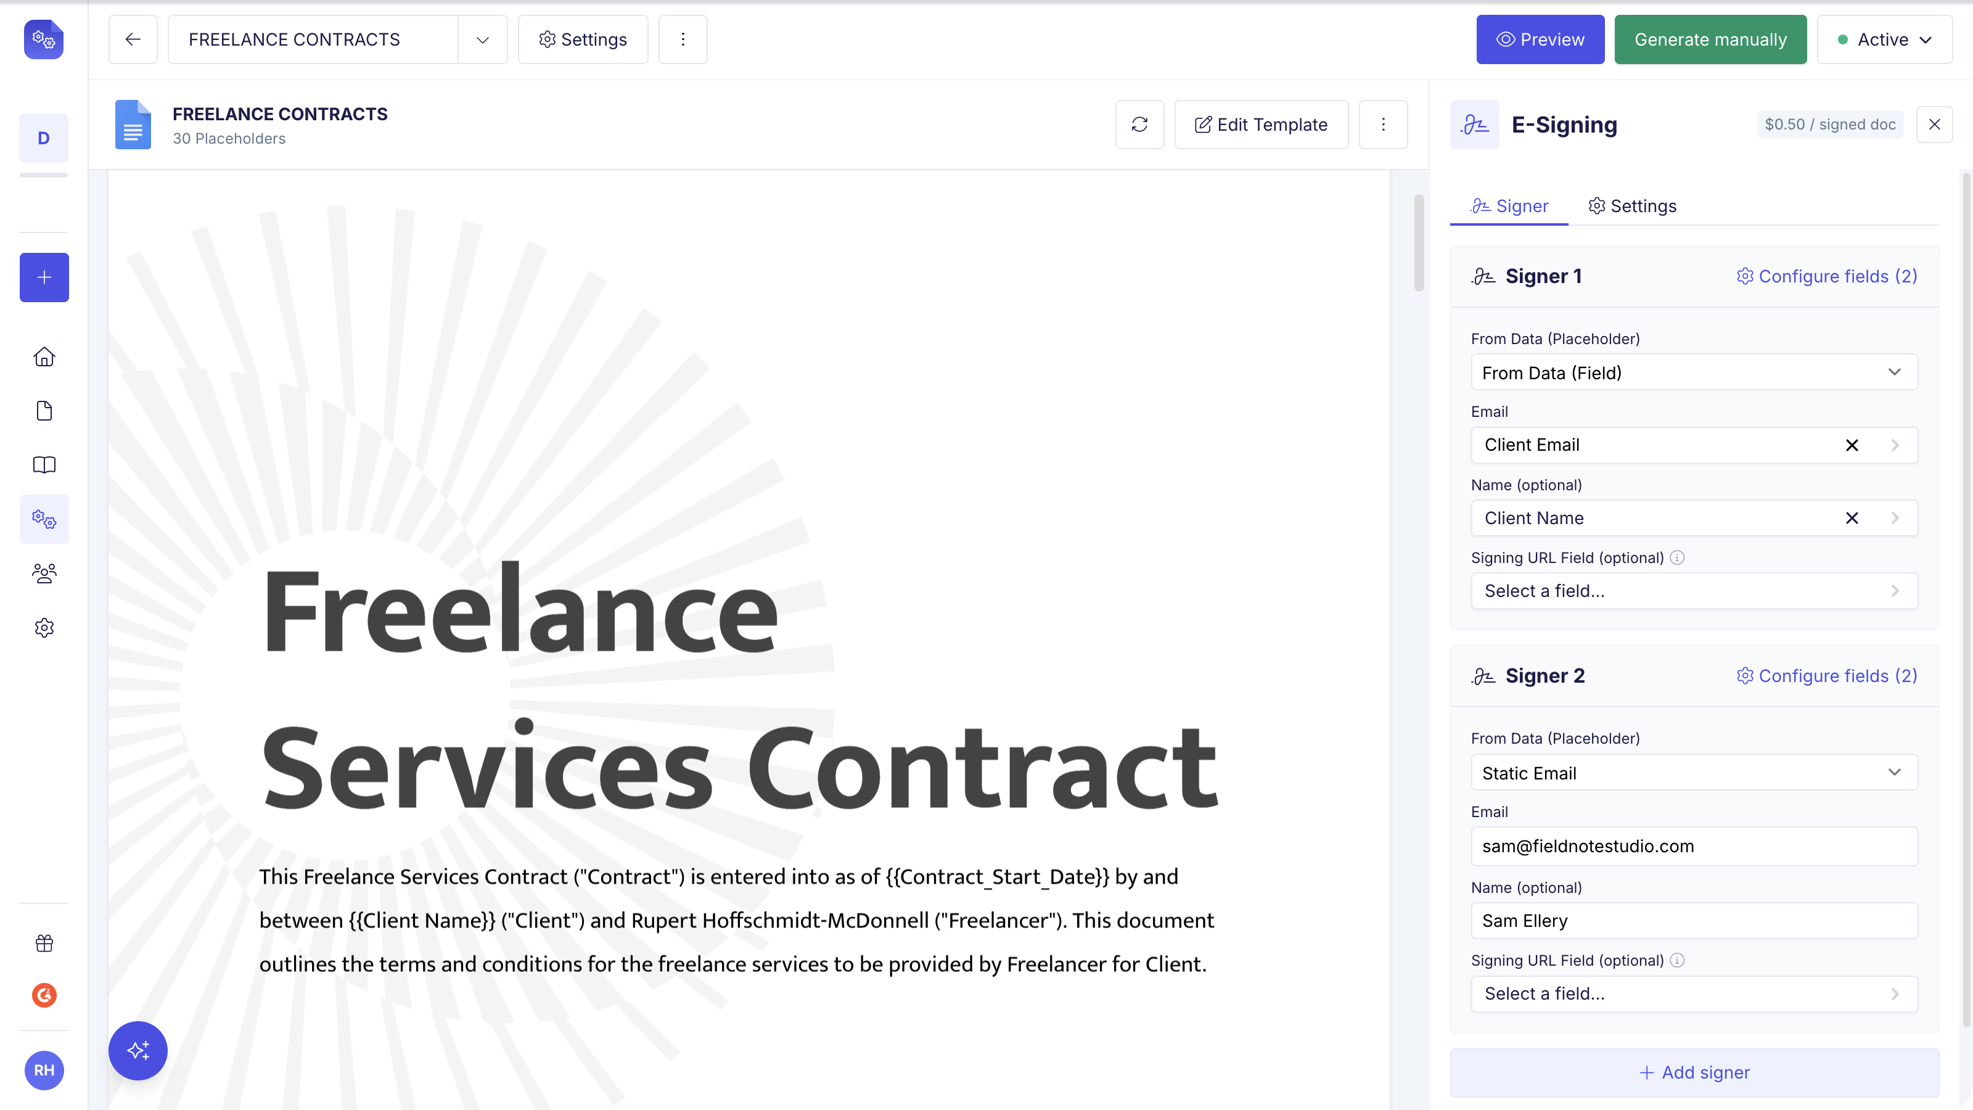Click the Signer 1 heading
The width and height of the screenshot is (1973, 1110).
click(x=1543, y=276)
